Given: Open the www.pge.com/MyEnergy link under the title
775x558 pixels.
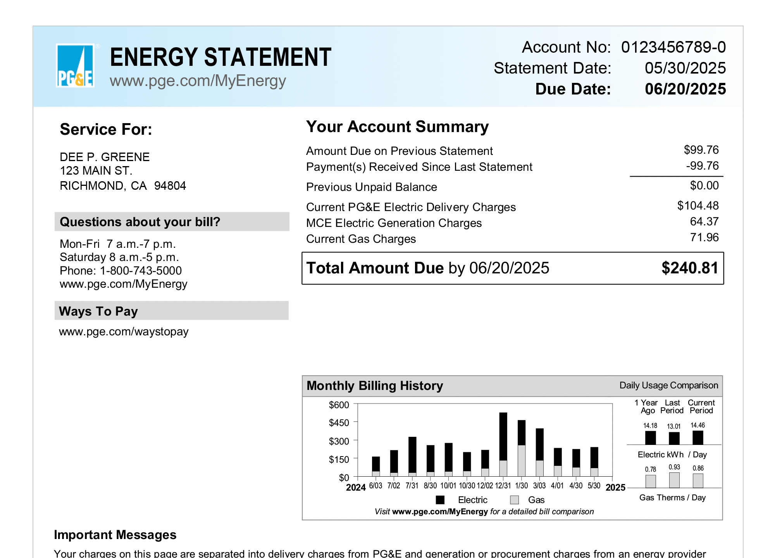Looking at the screenshot, I should 198,81.
